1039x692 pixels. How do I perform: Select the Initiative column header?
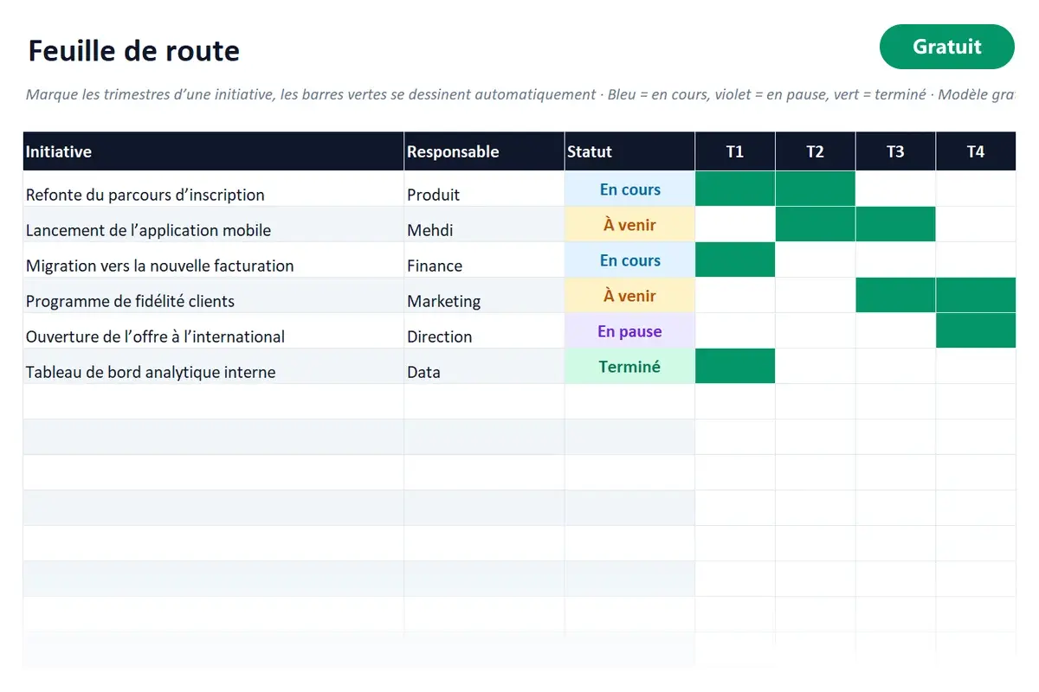click(x=213, y=151)
